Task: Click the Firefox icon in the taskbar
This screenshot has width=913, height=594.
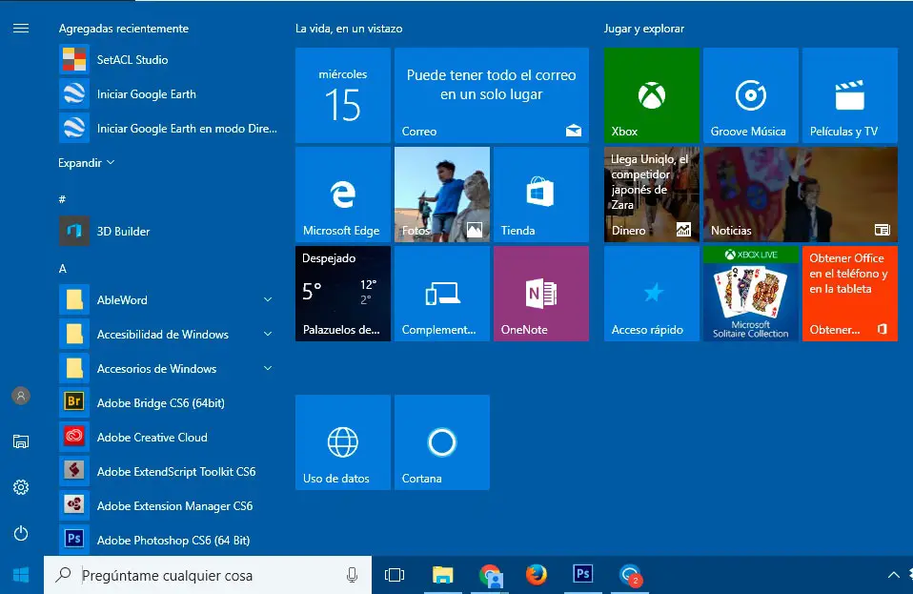Action: pyautogui.click(x=537, y=575)
